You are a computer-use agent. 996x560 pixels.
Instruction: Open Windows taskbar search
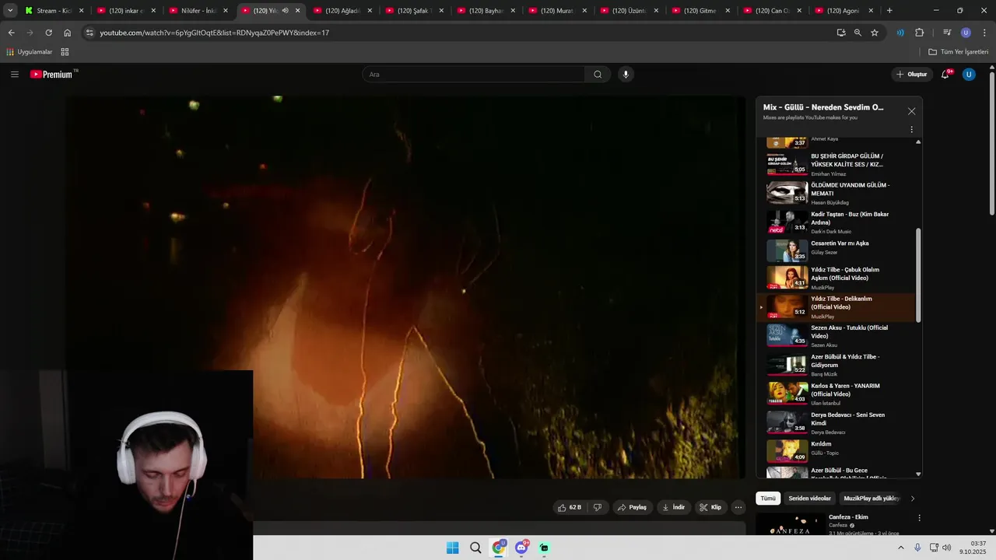tap(475, 548)
